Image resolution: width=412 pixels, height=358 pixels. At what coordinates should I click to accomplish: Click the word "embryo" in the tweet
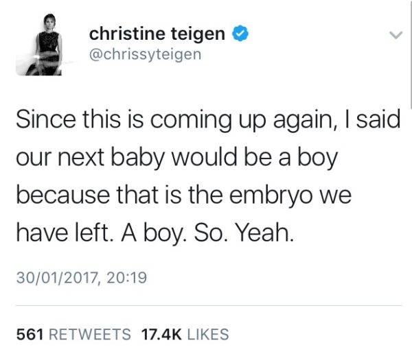click(271, 195)
